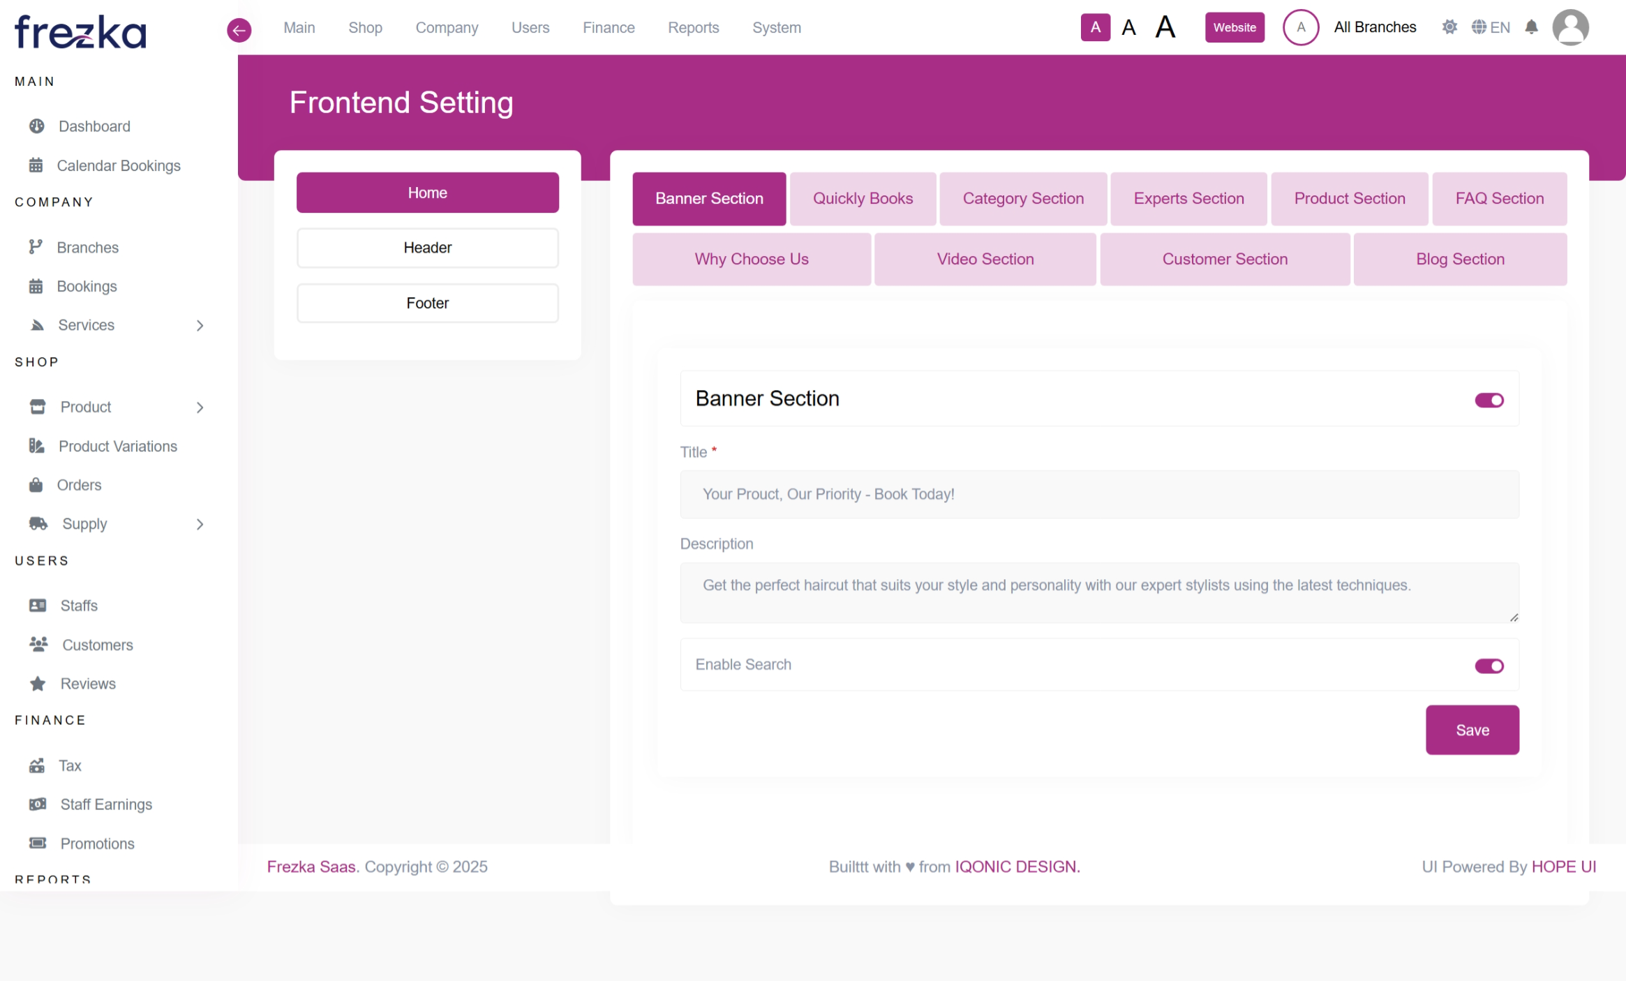Click the Reviews star icon

pos(38,684)
